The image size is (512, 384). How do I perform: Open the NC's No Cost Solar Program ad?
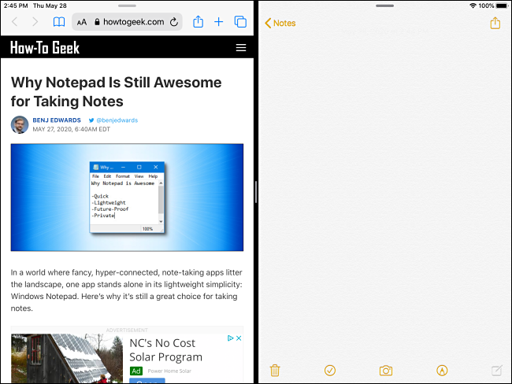point(166,350)
